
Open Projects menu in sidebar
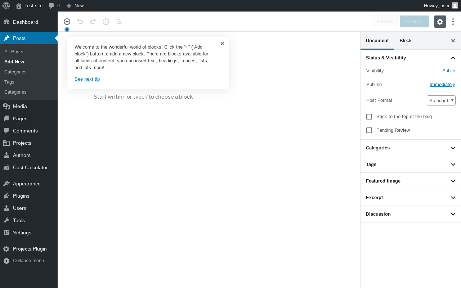29,143
